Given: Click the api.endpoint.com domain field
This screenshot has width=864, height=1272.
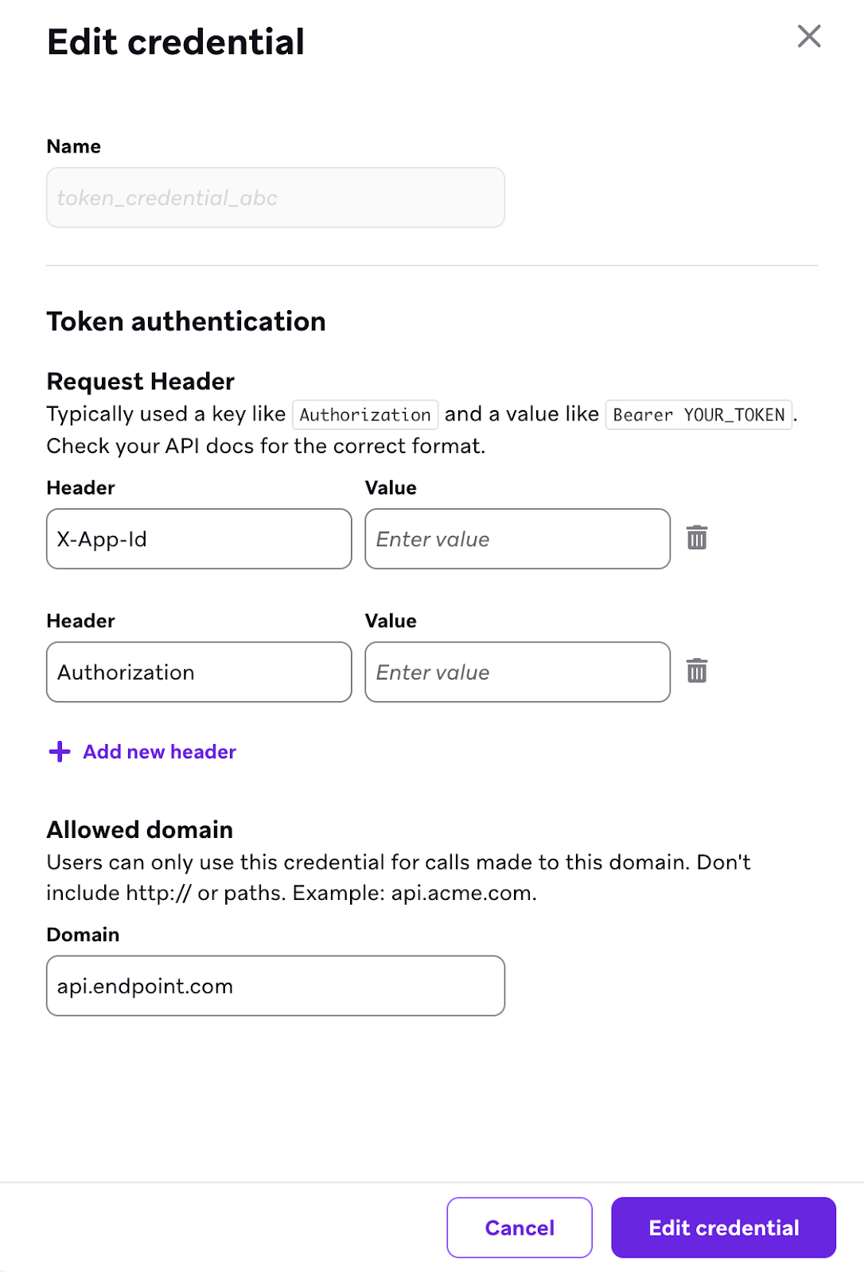Looking at the screenshot, I should 275,986.
